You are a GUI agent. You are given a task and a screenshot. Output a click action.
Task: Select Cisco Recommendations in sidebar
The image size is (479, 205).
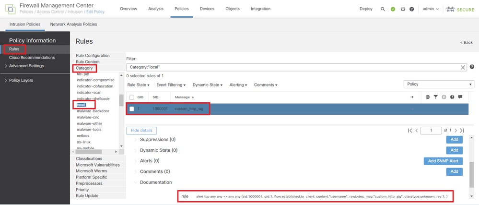coord(32,58)
